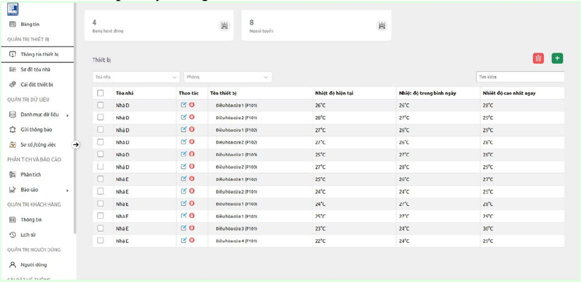Click the green plus add device button
This screenshot has width=581, height=282.
(557, 58)
